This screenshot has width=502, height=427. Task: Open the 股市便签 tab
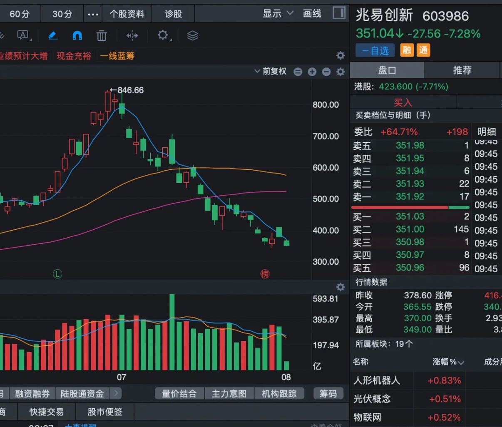click(x=105, y=412)
